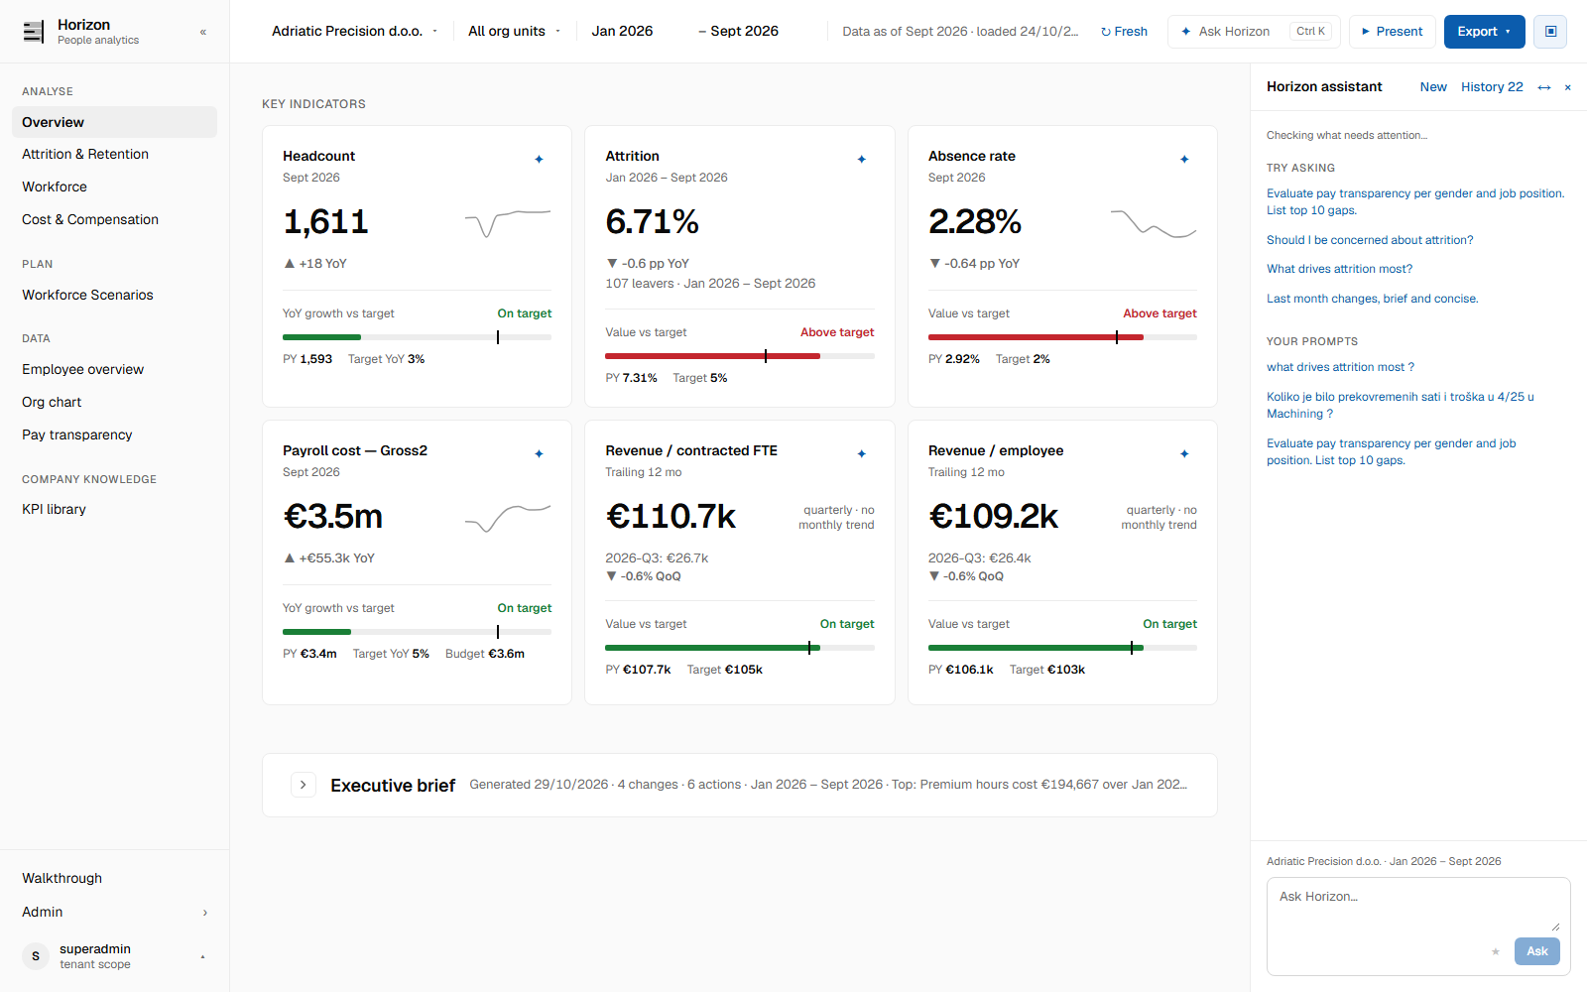1587x992 pixels.
Task: Widen the Horizon assistant panel arrows icon
Action: pyautogui.click(x=1544, y=87)
